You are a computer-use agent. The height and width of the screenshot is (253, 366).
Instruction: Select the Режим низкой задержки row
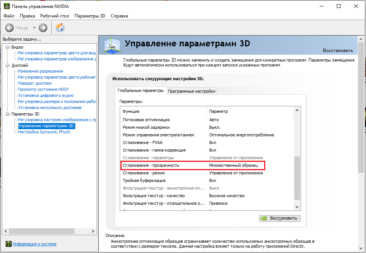[207, 127]
